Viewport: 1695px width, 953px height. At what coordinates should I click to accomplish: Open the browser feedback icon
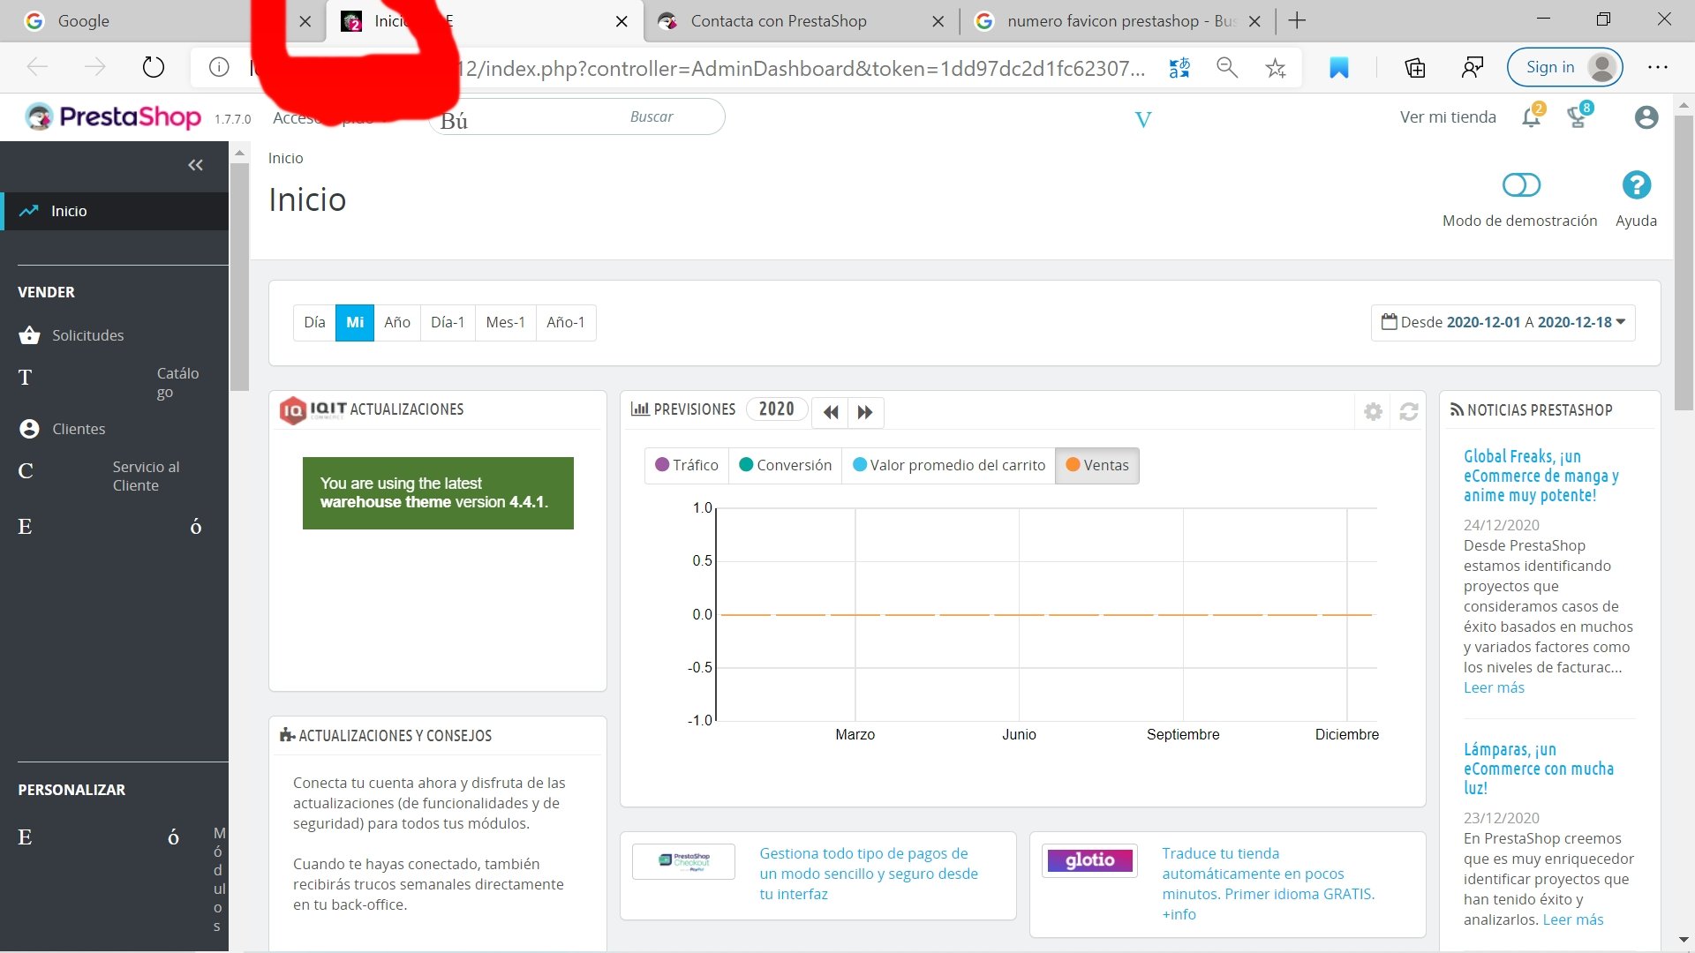pyautogui.click(x=1472, y=67)
